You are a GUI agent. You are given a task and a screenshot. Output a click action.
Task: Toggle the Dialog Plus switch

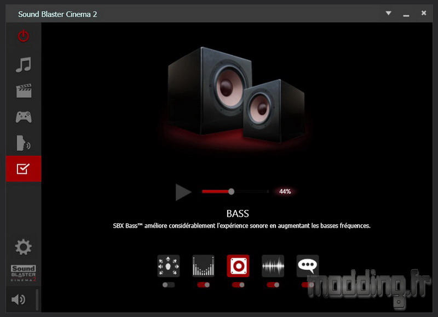click(308, 285)
